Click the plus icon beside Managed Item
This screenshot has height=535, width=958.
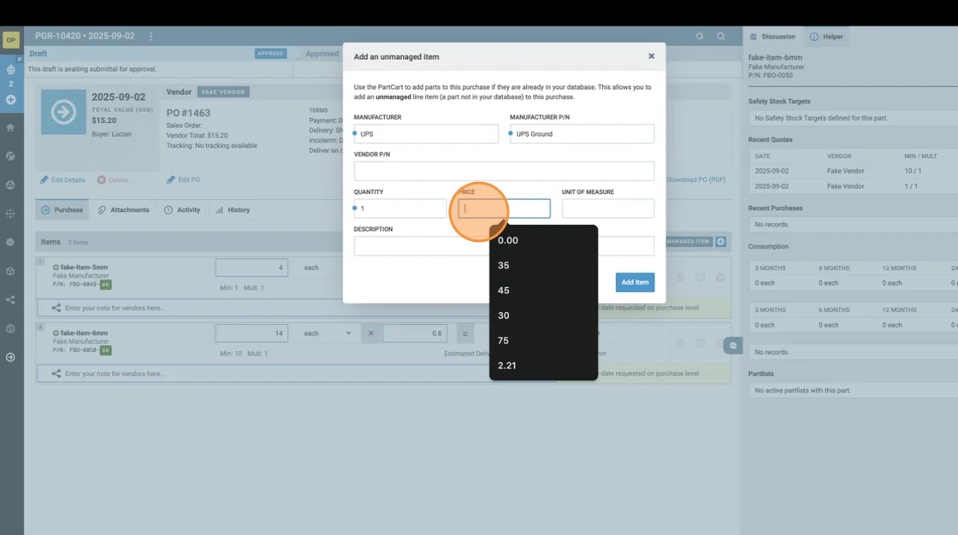pos(720,242)
